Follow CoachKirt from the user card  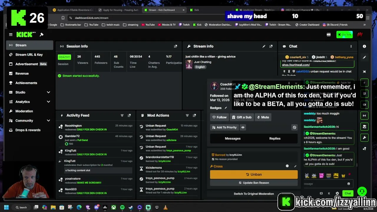point(219,117)
